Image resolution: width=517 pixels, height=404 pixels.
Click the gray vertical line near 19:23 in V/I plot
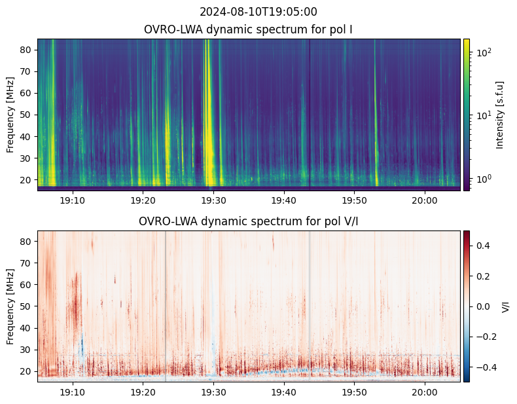165,306
